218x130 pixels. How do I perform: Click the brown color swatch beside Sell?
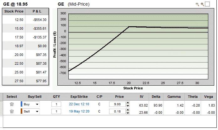click(21, 111)
